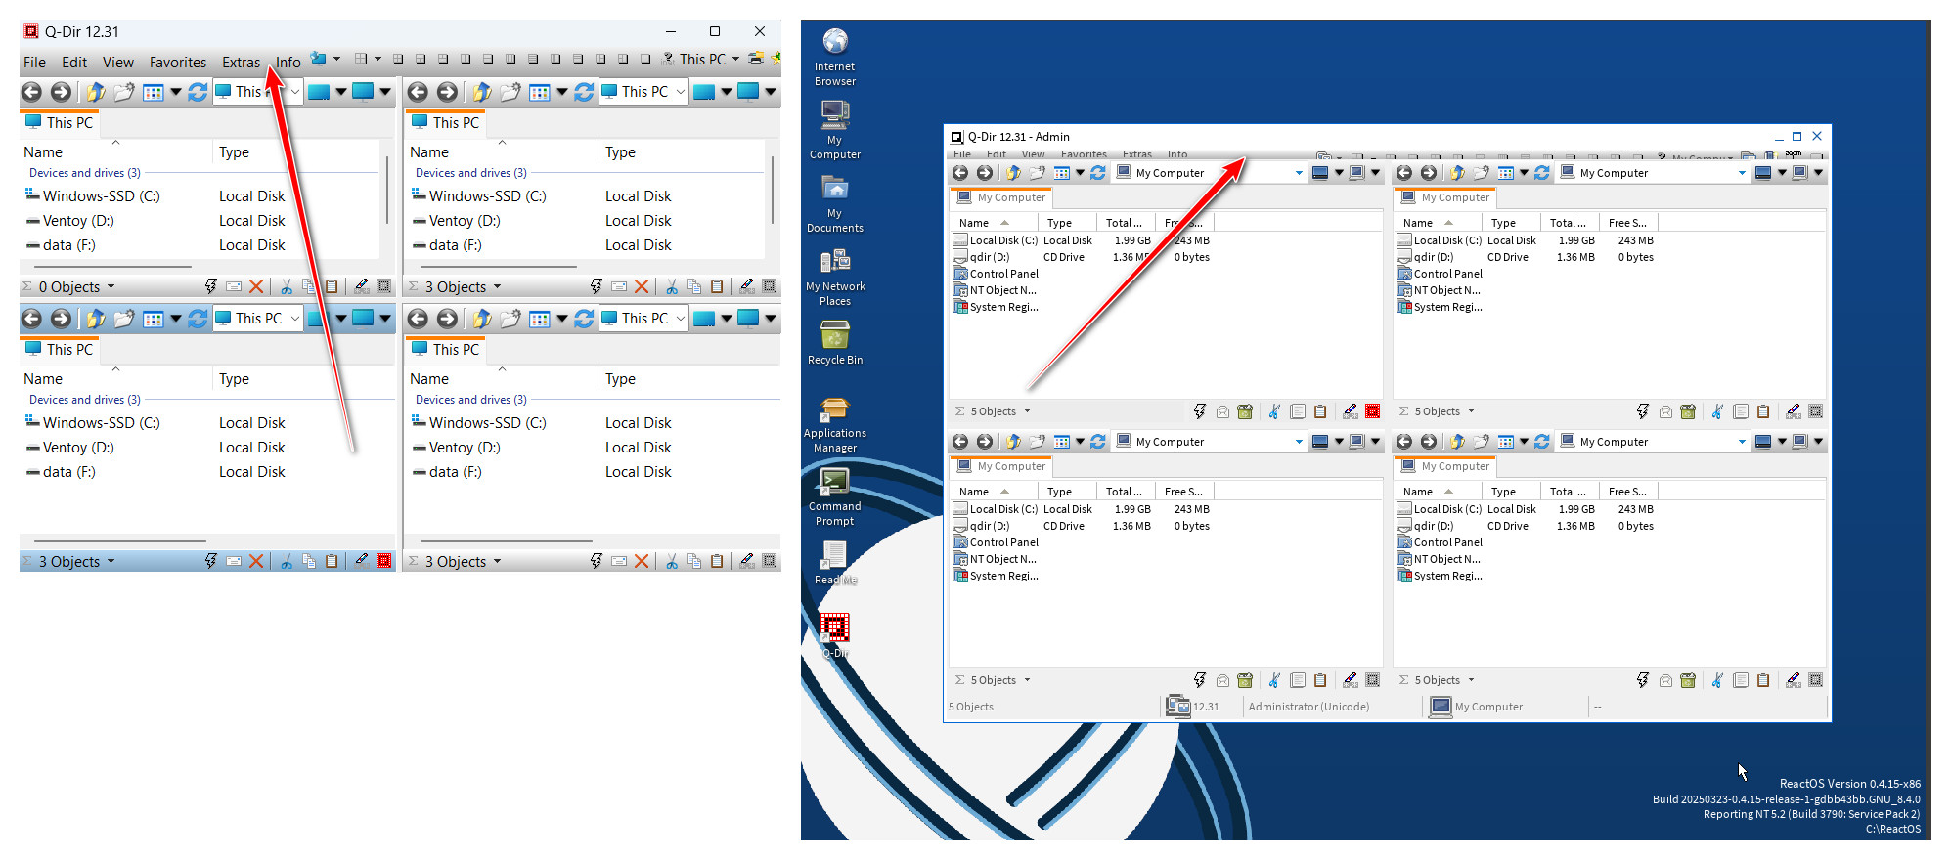Screen dimensions: 1951x860
Task: Click up-folder icon in lower-left My Computer pane
Action: click(1013, 442)
